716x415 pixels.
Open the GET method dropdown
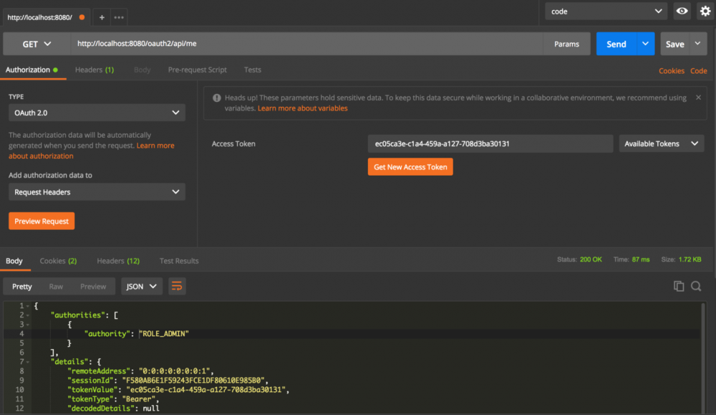(34, 44)
